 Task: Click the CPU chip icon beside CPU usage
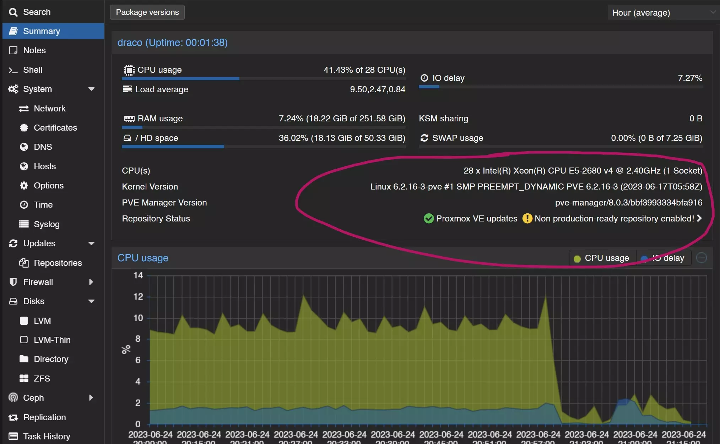point(129,70)
